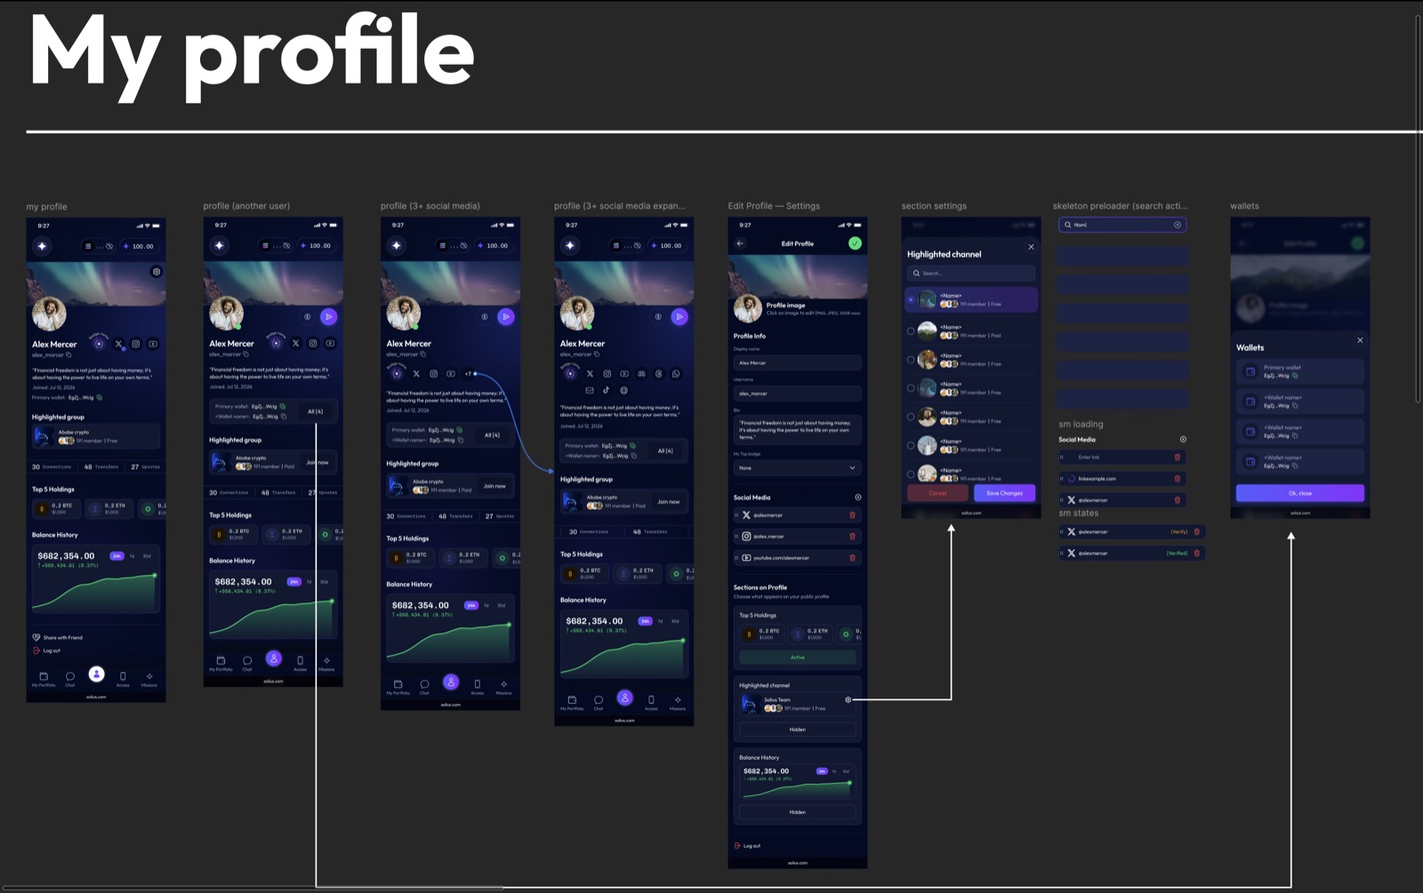
Task: Click 'Join now' in 'profile (3+ social media)' frame
Action: click(494, 486)
